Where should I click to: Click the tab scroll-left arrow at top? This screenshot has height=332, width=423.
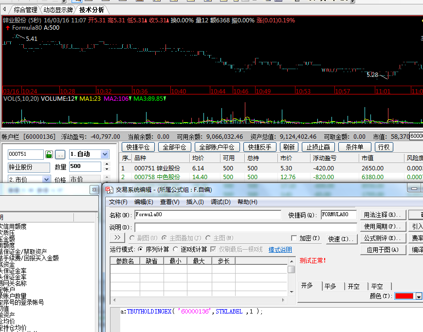[5, 9]
